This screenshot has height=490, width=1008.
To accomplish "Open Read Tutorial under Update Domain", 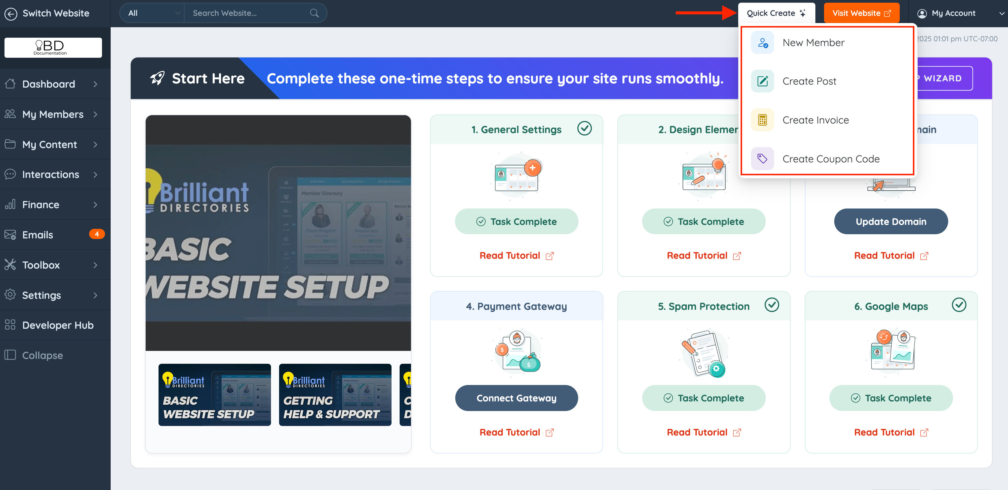I will click(891, 255).
